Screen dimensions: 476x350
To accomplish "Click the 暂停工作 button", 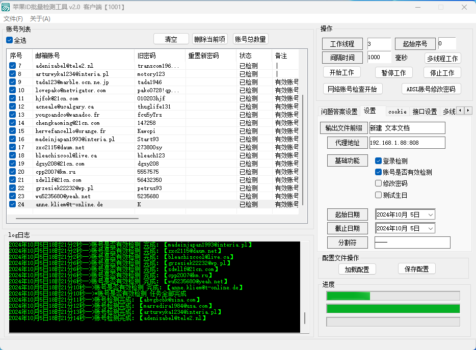I will [393, 72].
